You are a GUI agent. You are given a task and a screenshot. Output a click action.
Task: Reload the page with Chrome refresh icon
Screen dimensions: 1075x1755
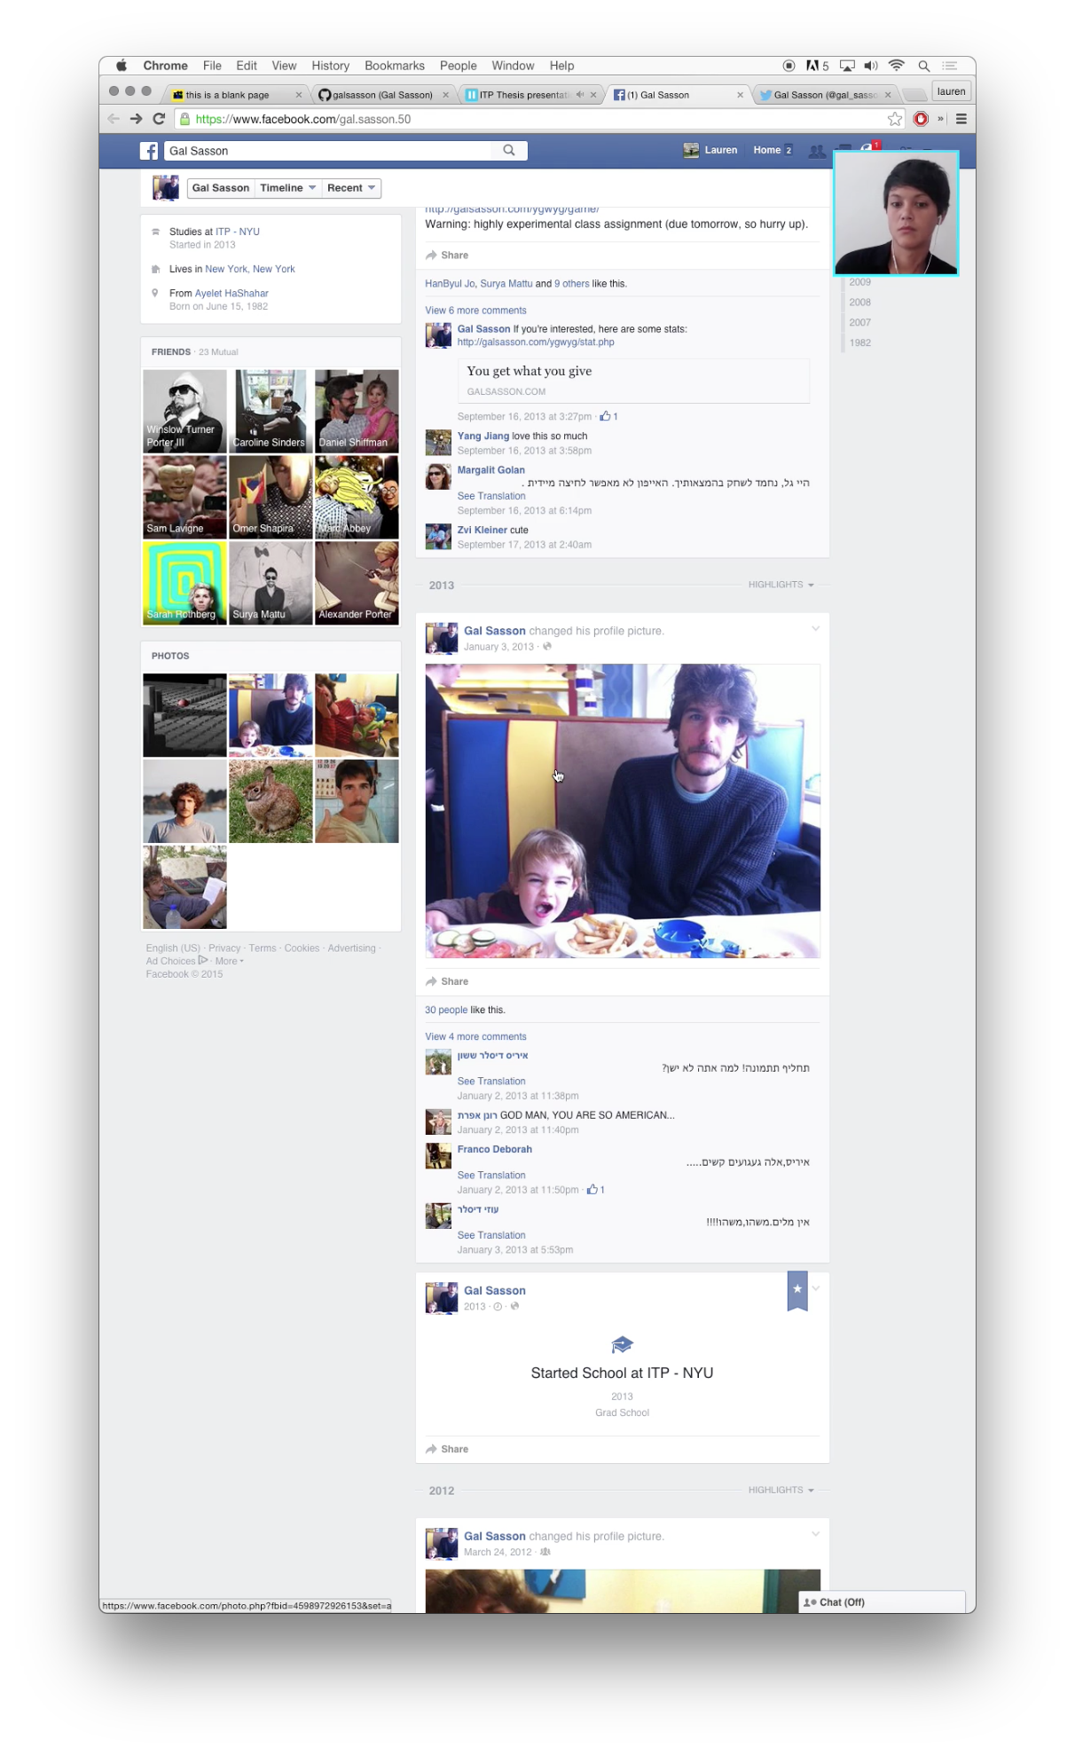click(x=159, y=119)
